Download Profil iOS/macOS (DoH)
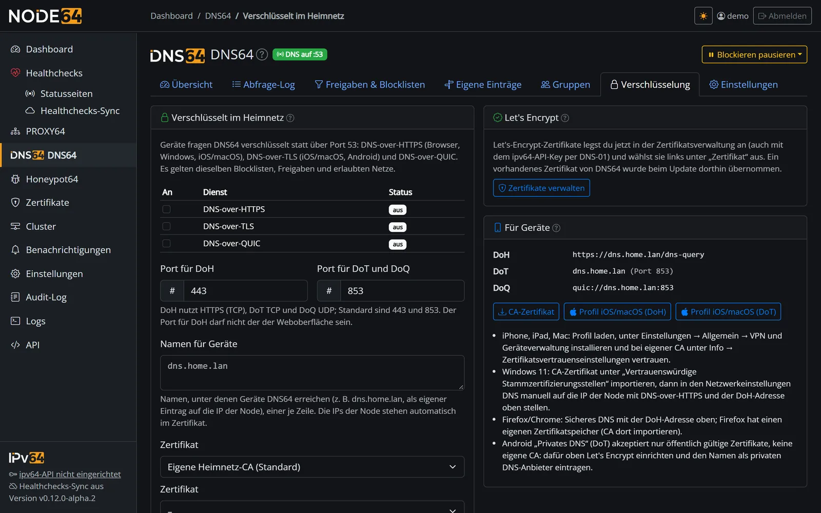The height and width of the screenshot is (513, 821). (617, 311)
